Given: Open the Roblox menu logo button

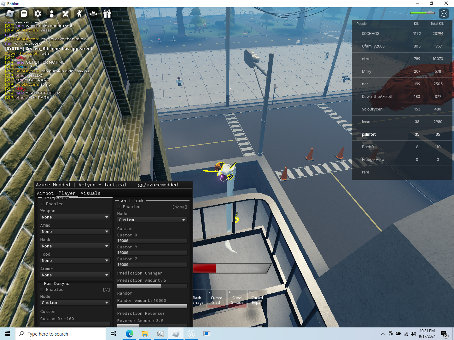Looking at the screenshot, I should tap(10, 14).
